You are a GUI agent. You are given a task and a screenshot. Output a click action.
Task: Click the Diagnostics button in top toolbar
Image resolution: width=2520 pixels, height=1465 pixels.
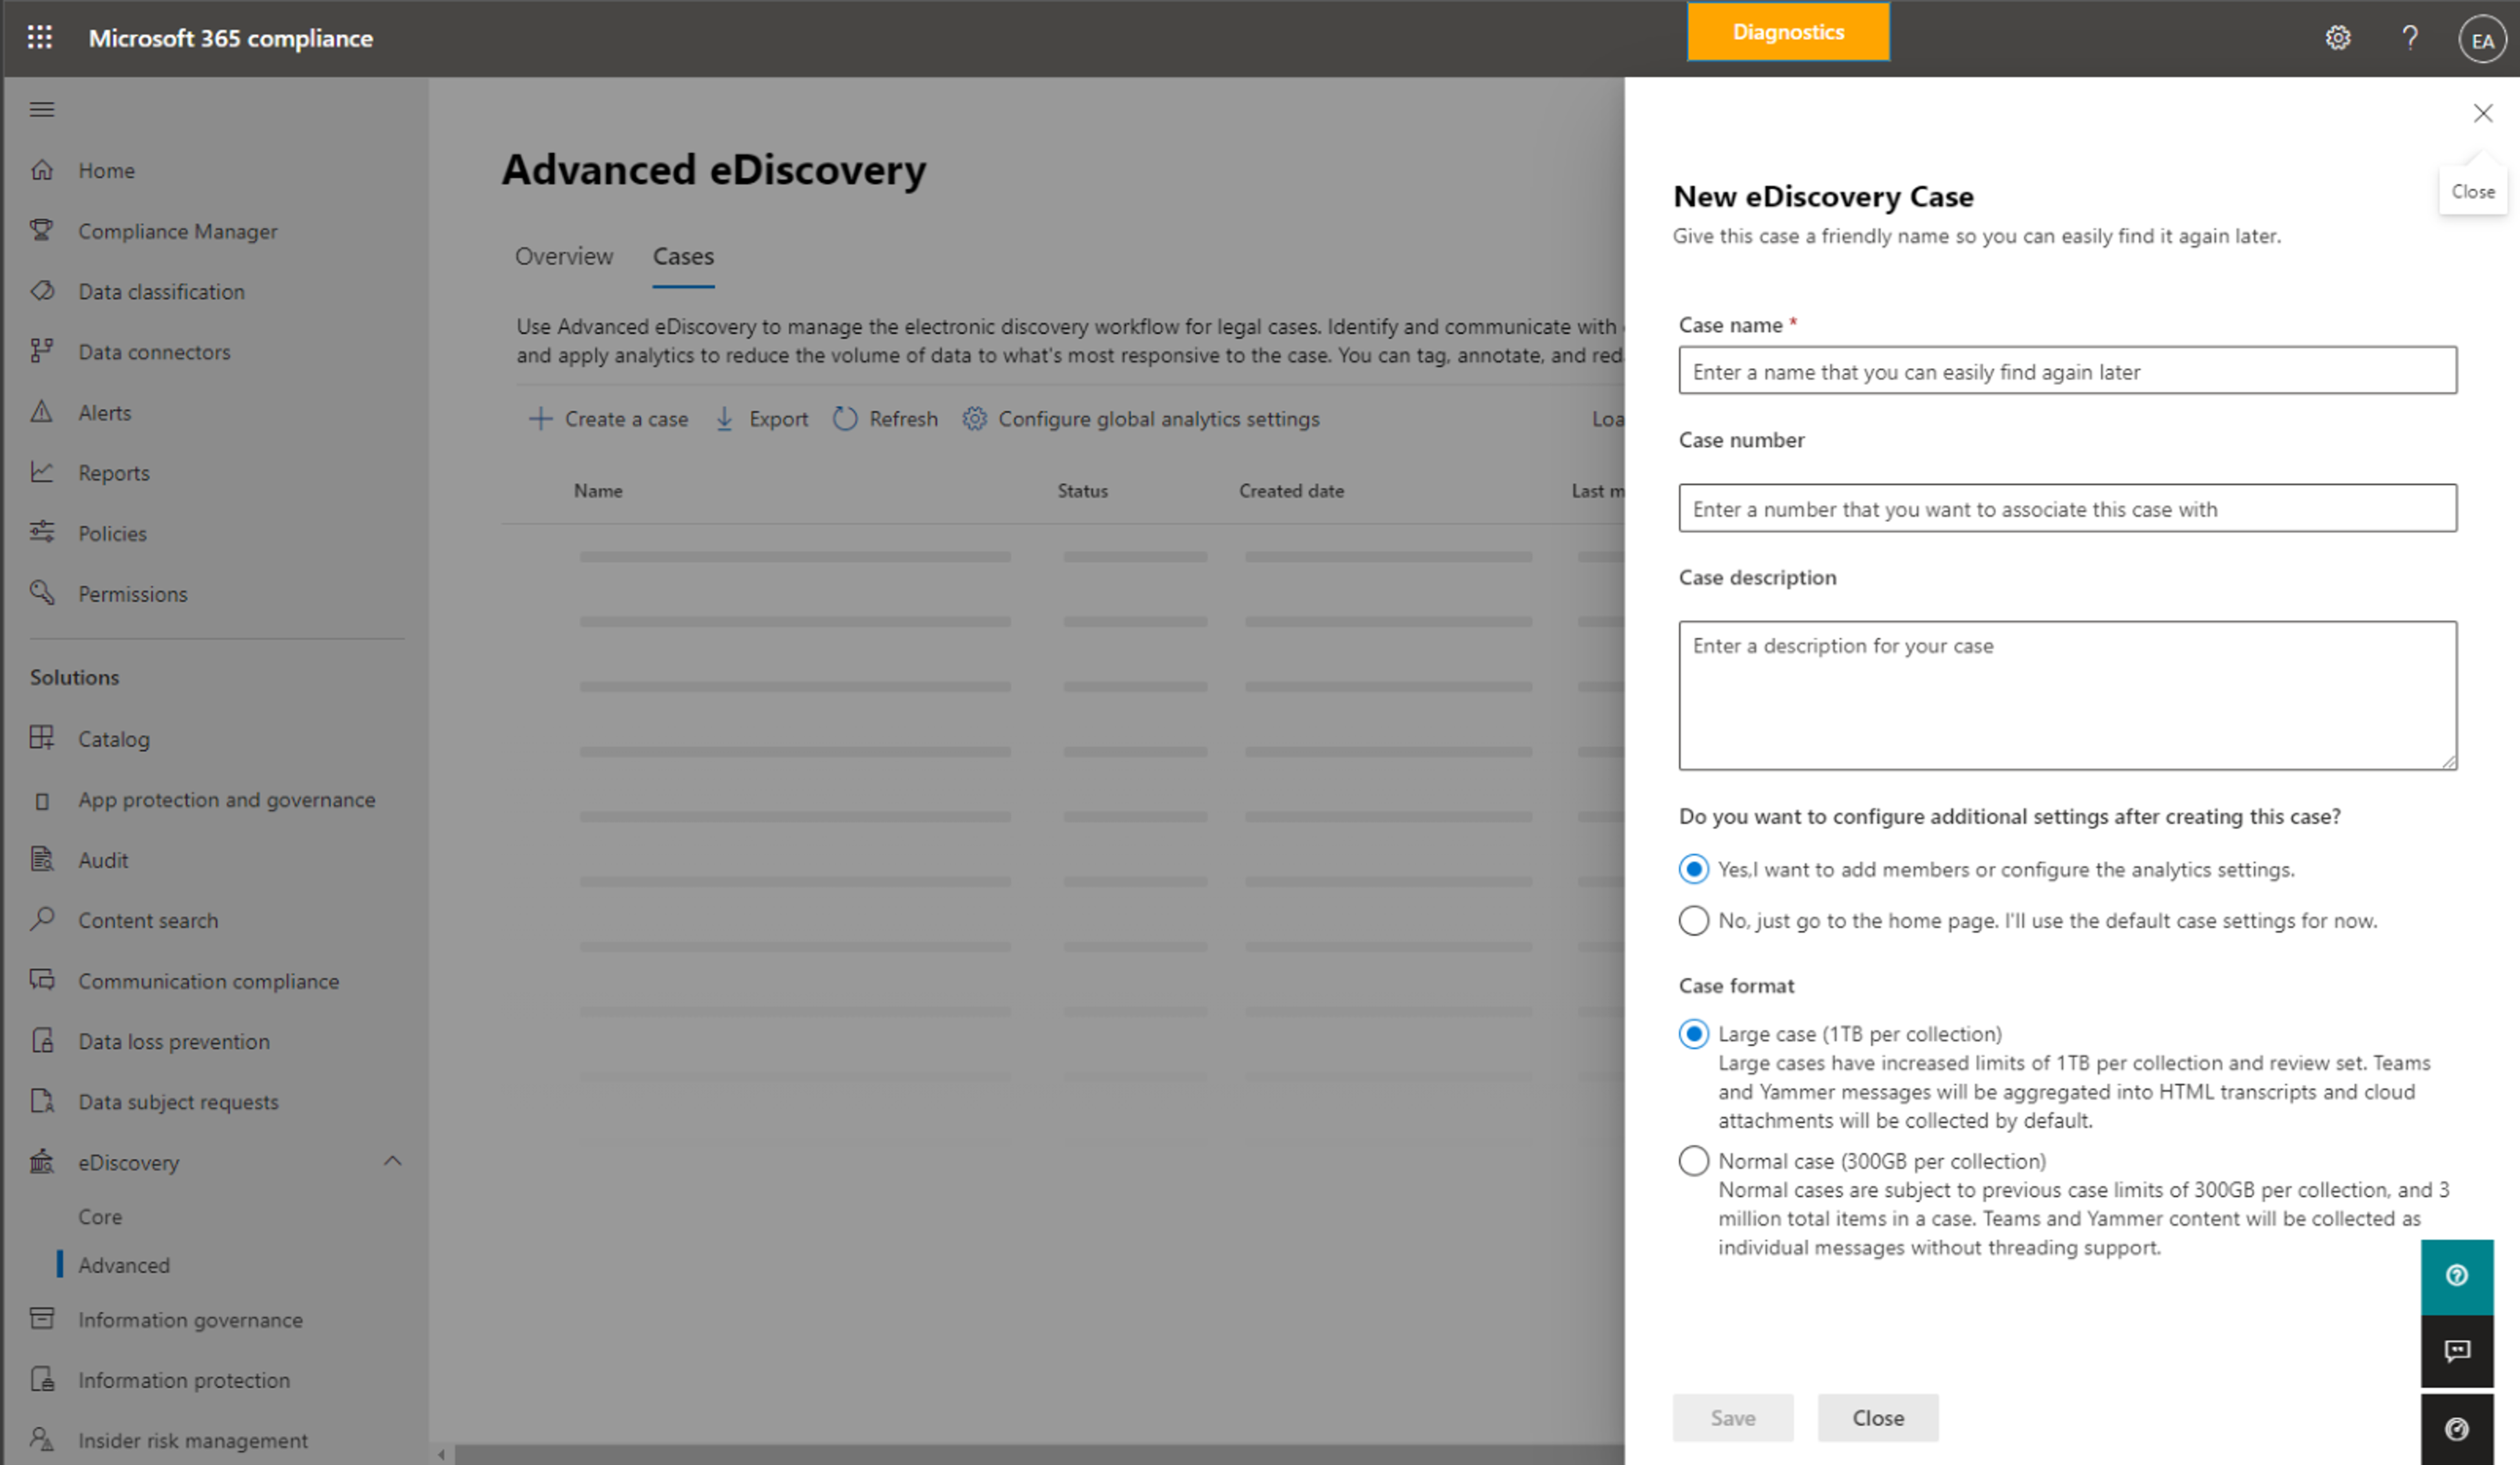click(1787, 32)
